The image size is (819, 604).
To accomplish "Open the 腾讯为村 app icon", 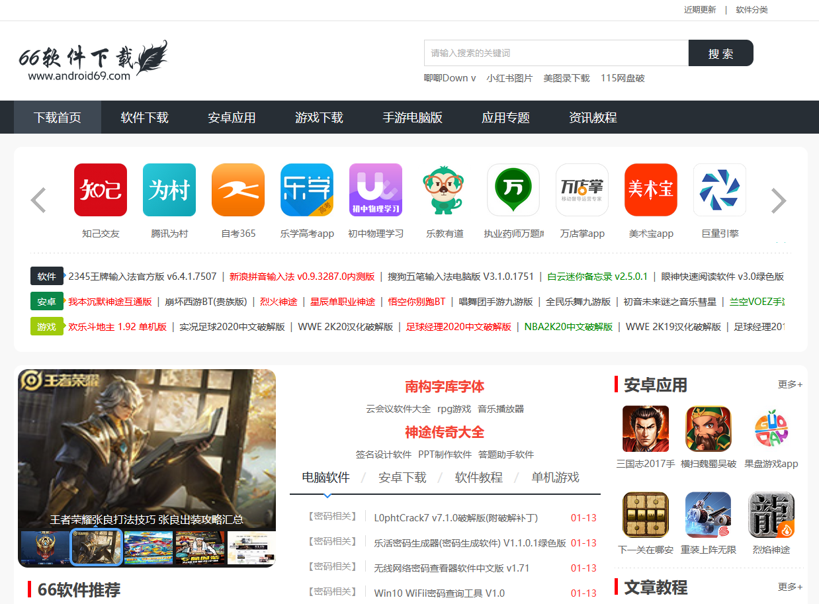I will (x=169, y=190).
